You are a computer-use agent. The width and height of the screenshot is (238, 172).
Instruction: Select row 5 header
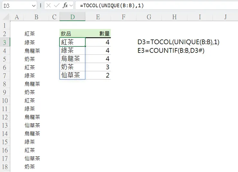(5, 59)
